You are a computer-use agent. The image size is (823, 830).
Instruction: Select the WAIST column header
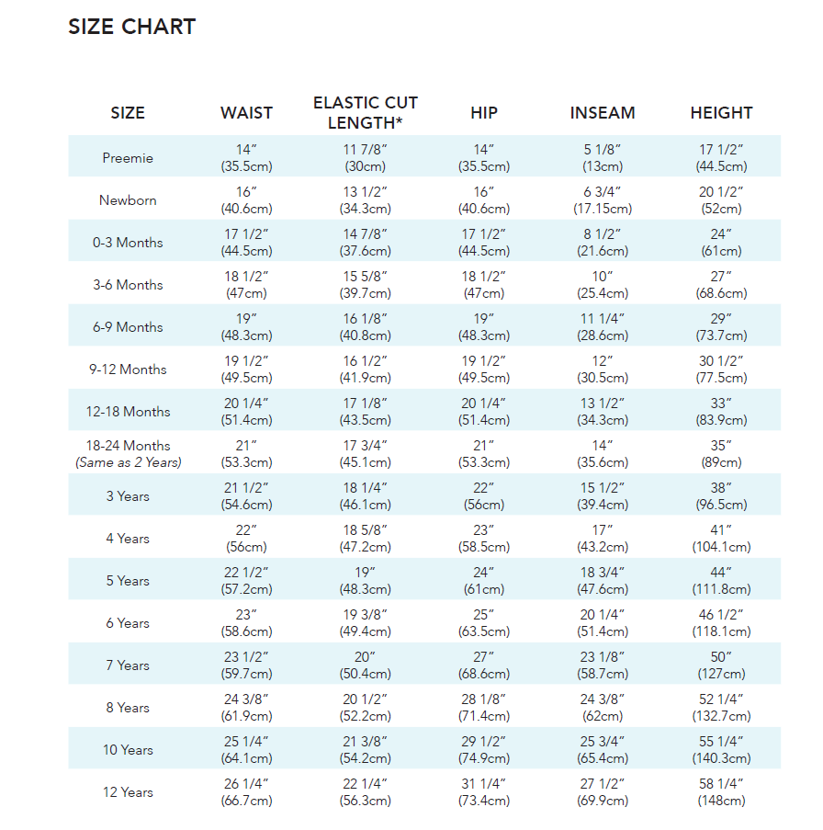click(246, 113)
